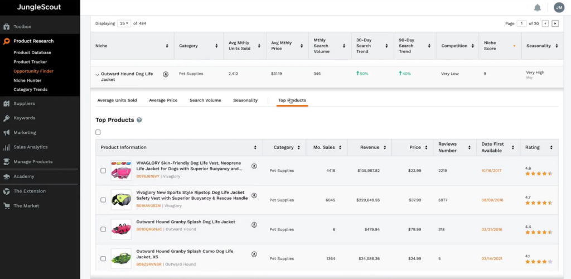Viewport: 571px width, 279px height.
Task: Switch to Seasonality tab
Action: click(x=245, y=100)
